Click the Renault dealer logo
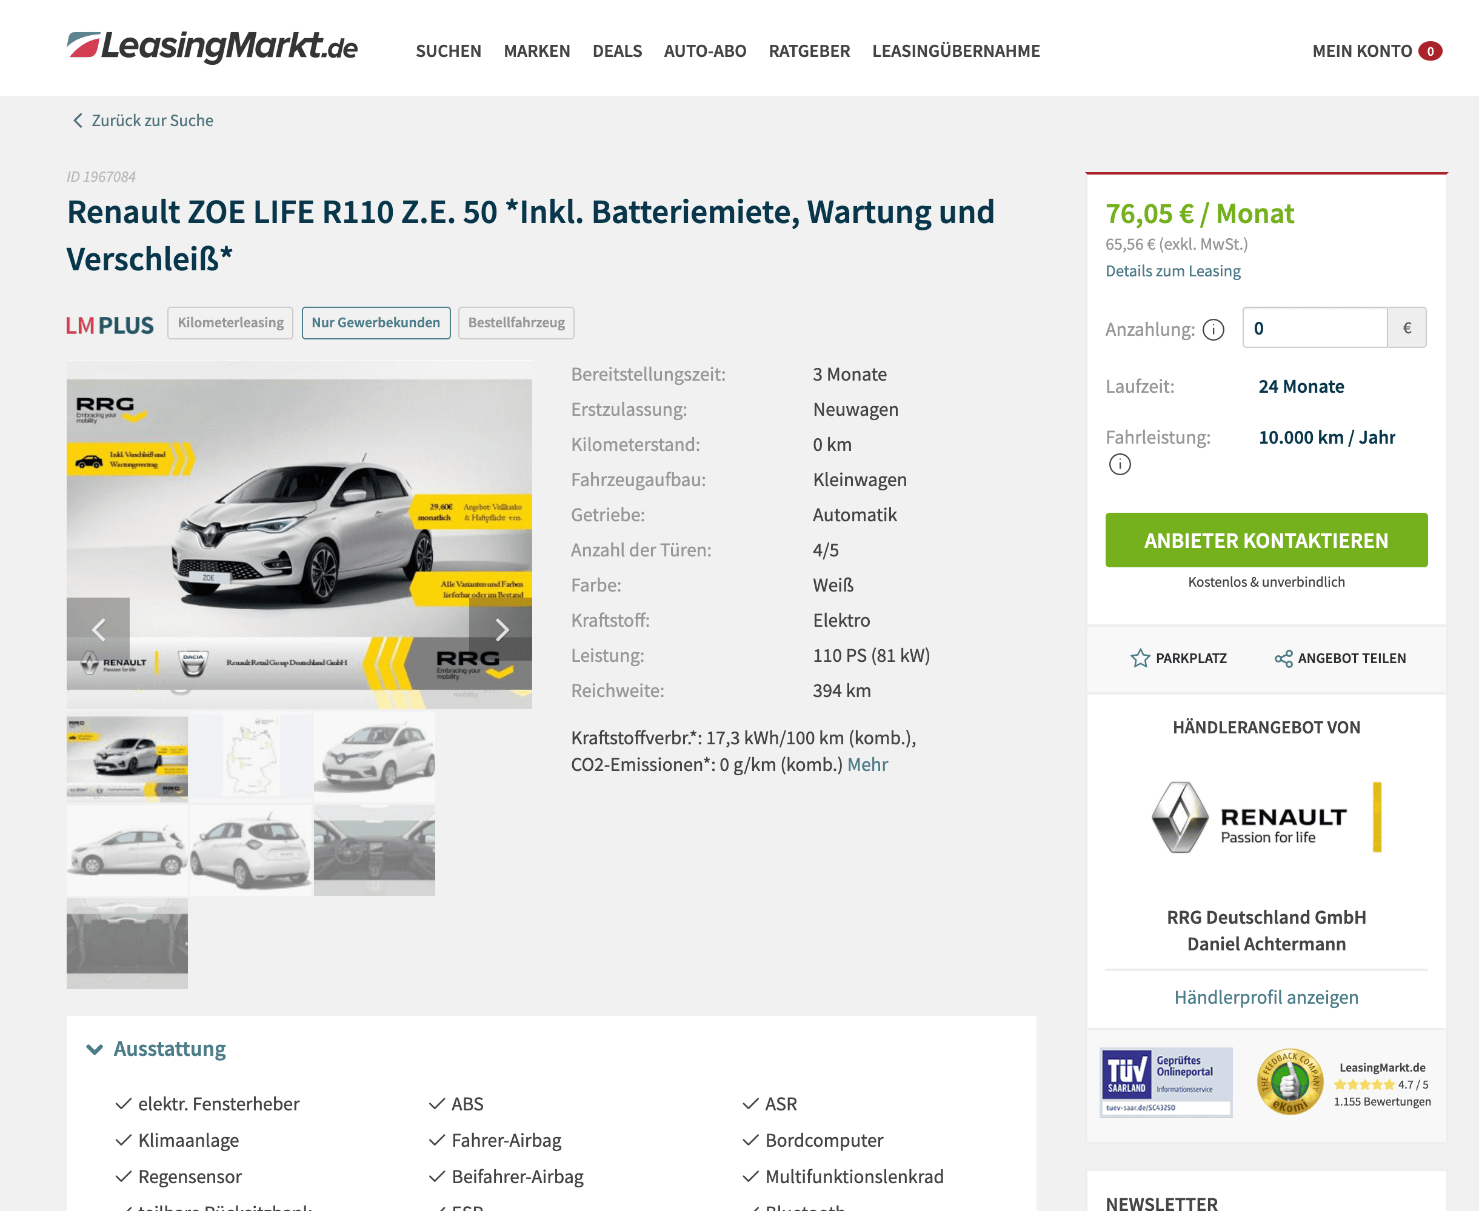1479x1211 pixels. (1266, 817)
